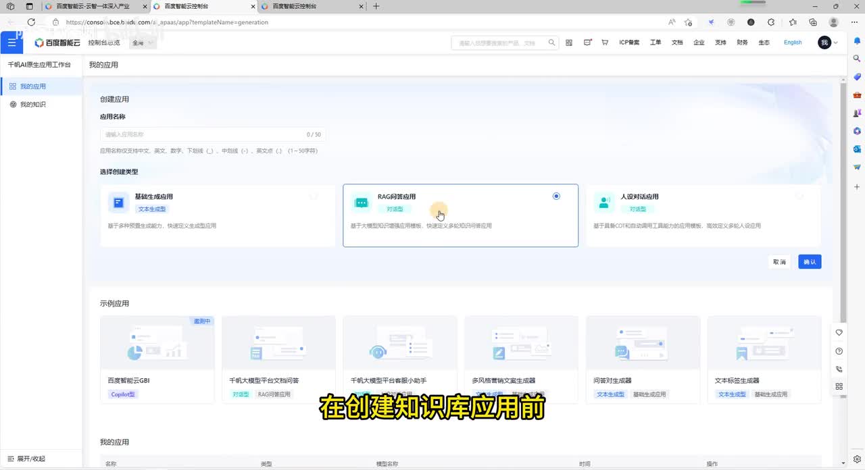Image resolution: width=865 pixels, height=470 pixels.
Task: Switch language via English link
Action: click(x=793, y=43)
